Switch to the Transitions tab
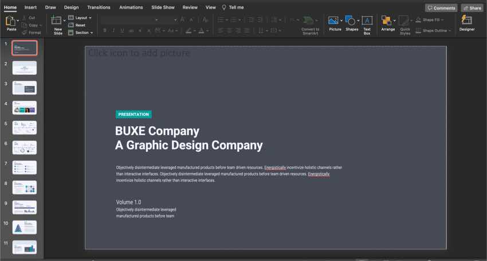Viewport: 487px width, 261px height. [x=99, y=7]
